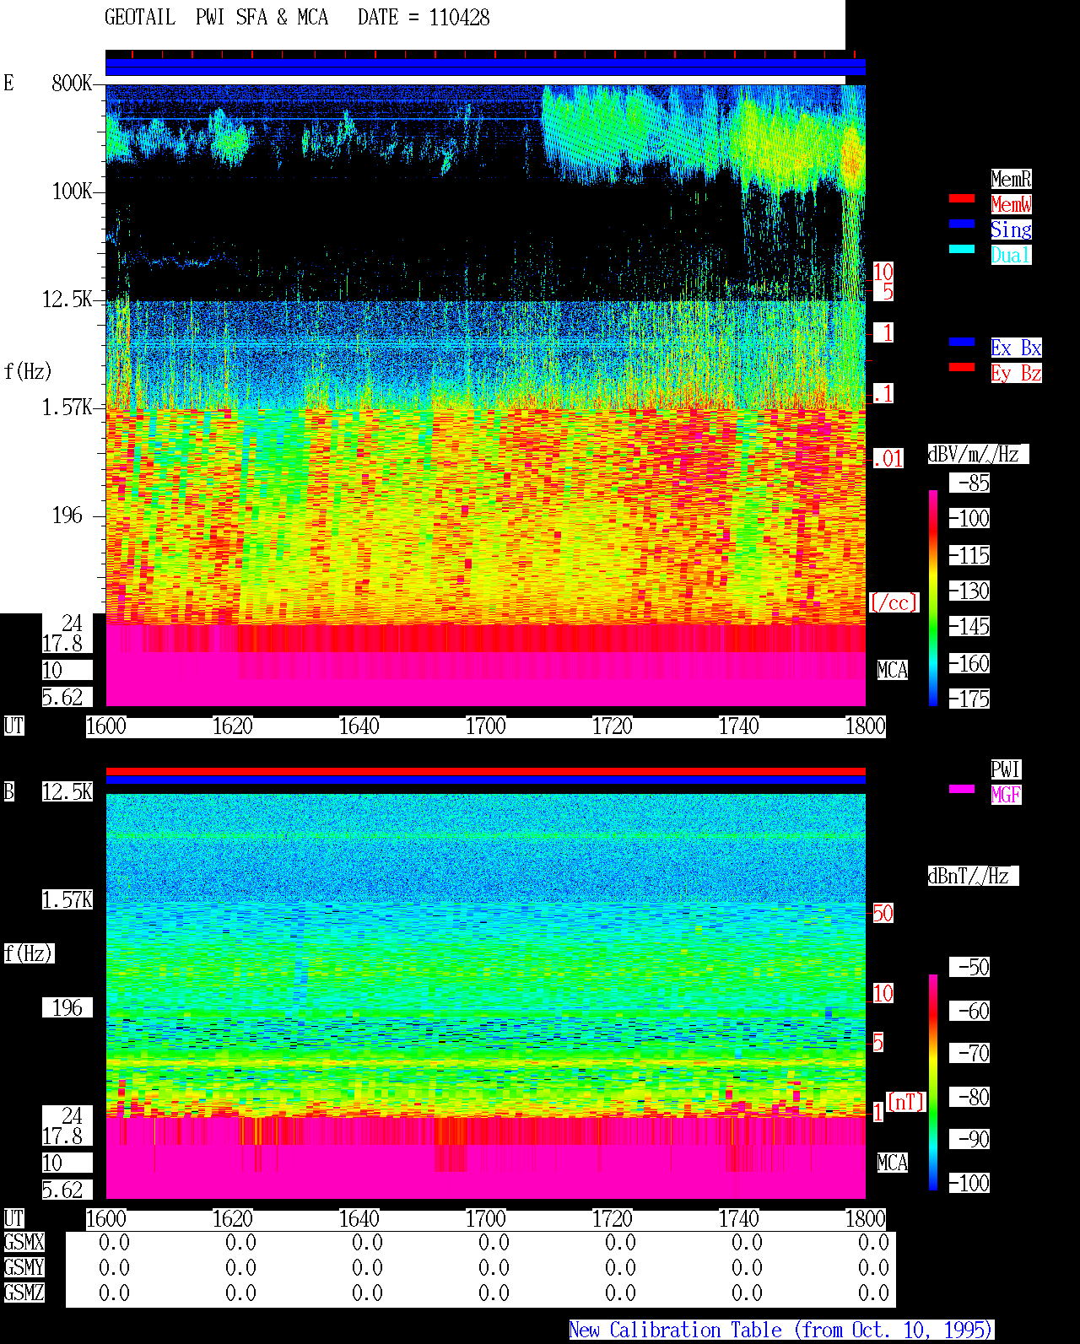This screenshot has height=1344, width=1080.
Task: Click the blue Ex Bx swatch
Action: 962,342
